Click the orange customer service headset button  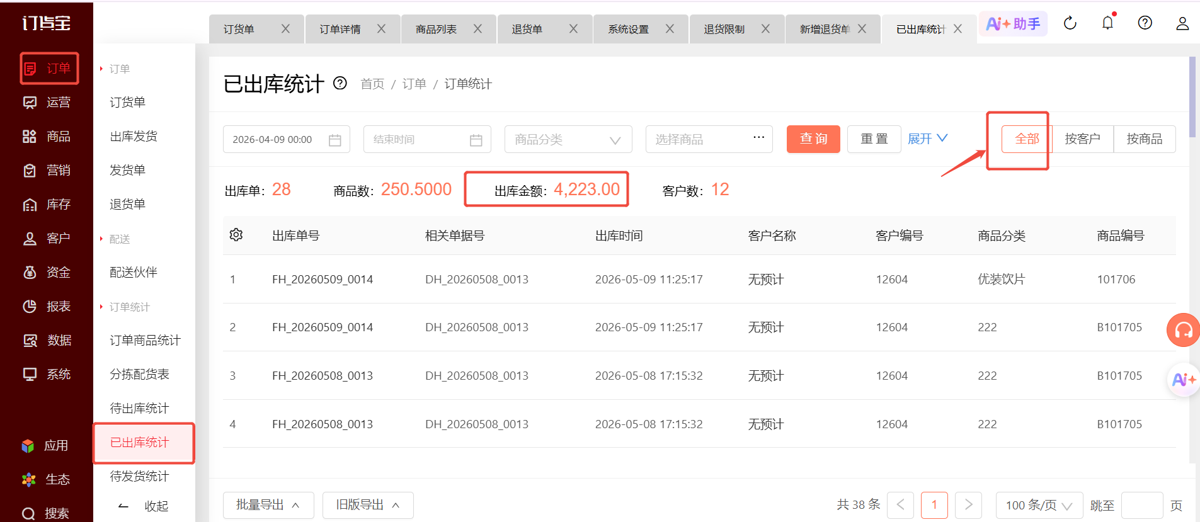(x=1183, y=330)
